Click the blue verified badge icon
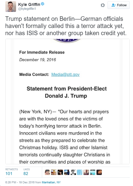The image size is (133, 186). pyautogui.click(x=42, y=4)
